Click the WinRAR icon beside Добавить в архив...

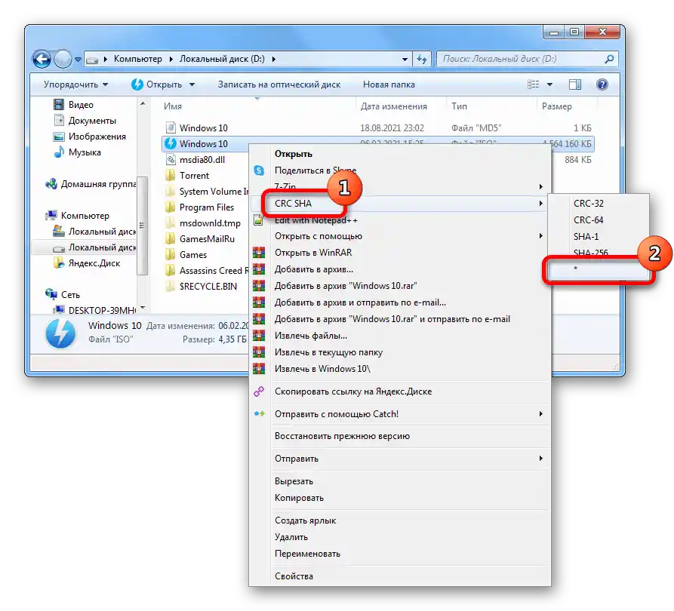pyautogui.click(x=259, y=269)
